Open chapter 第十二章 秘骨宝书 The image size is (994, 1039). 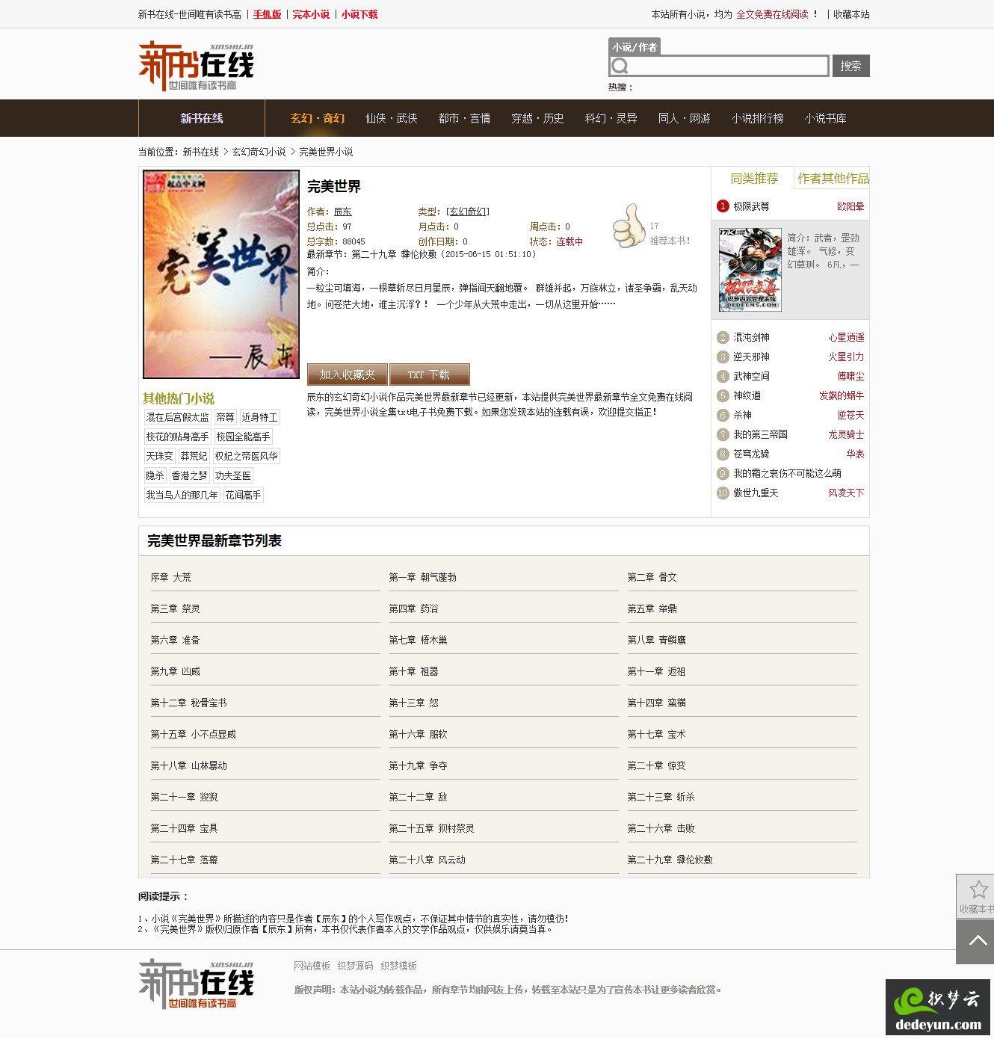[x=188, y=703]
